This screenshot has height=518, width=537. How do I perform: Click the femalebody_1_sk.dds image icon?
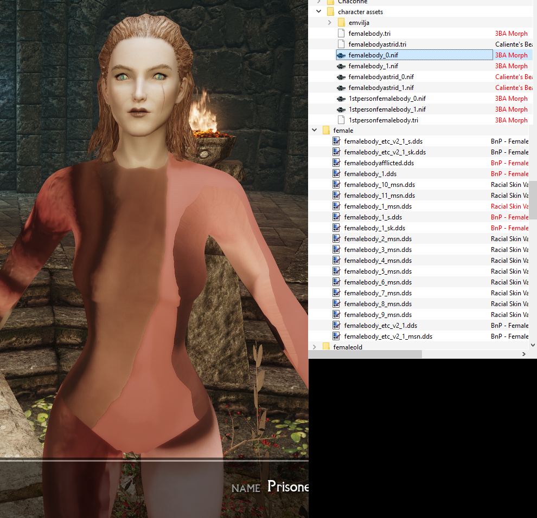(336, 228)
